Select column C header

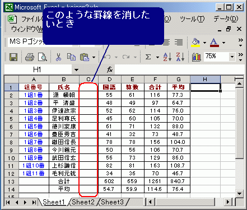click(88, 80)
